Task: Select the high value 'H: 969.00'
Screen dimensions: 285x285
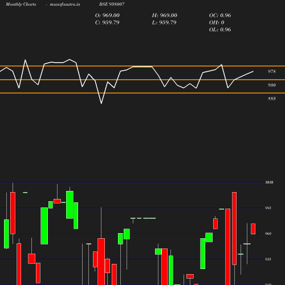Action: [165, 15]
